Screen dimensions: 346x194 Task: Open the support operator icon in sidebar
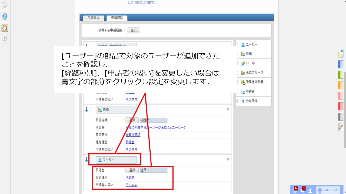click(x=5, y=28)
